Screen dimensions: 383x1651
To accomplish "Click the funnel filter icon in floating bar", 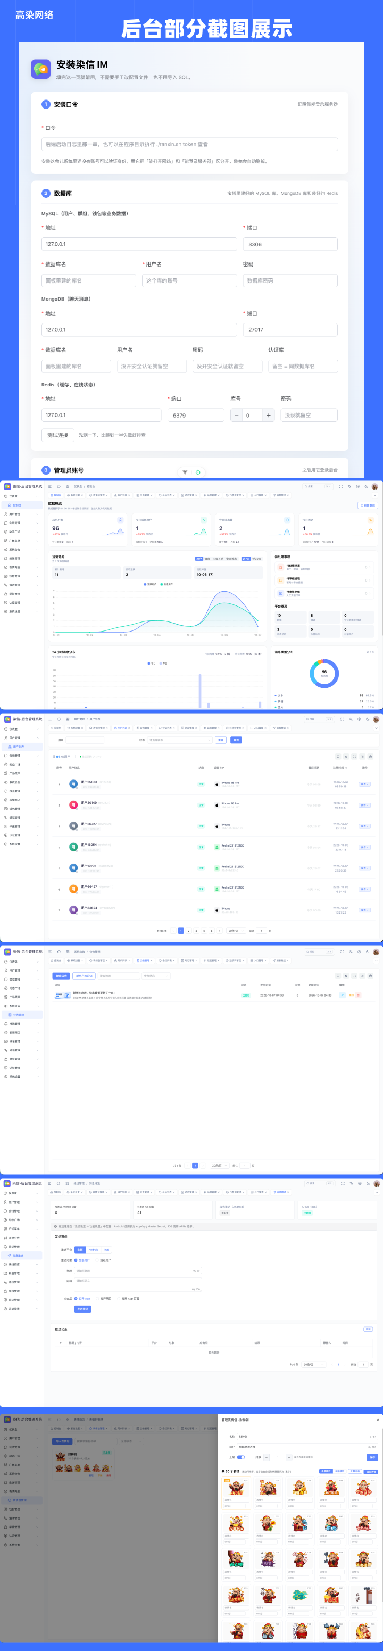I will coord(185,472).
